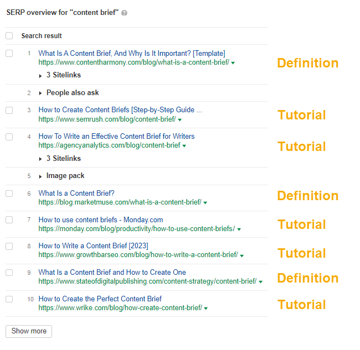This screenshot has width=360, height=350.
Task: Open dropdown arrow after contentharmony.com URL
Action: tap(233, 63)
